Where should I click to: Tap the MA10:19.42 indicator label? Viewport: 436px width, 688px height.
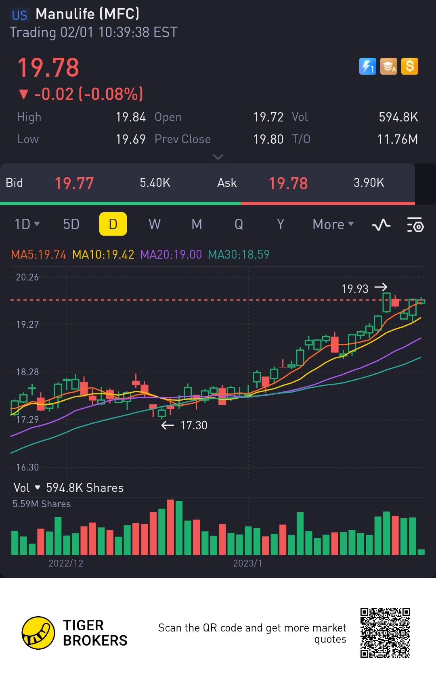(x=103, y=254)
